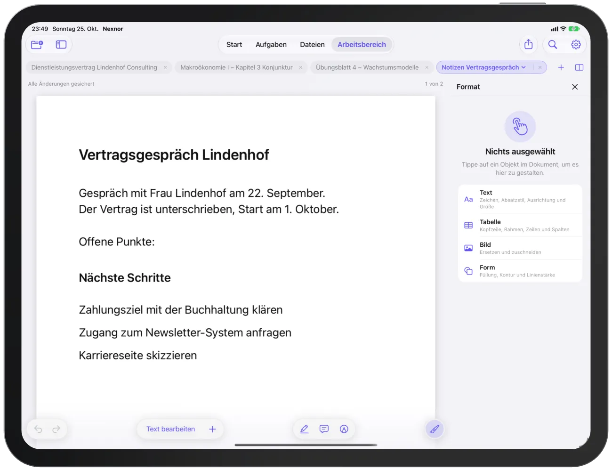The height and width of the screenshot is (470, 612).
Task: Tap the Text bearbeiten button
Action: tap(170, 429)
